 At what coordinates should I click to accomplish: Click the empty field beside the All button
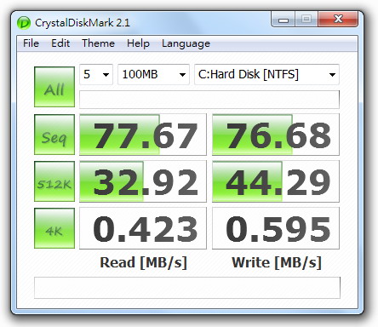[209, 100]
